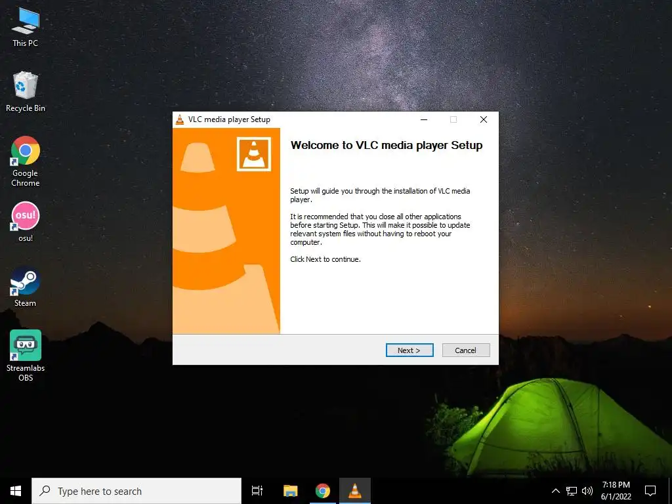Cancel the VLC media player setup
This screenshot has height=504, width=672.
click(465, 350)
